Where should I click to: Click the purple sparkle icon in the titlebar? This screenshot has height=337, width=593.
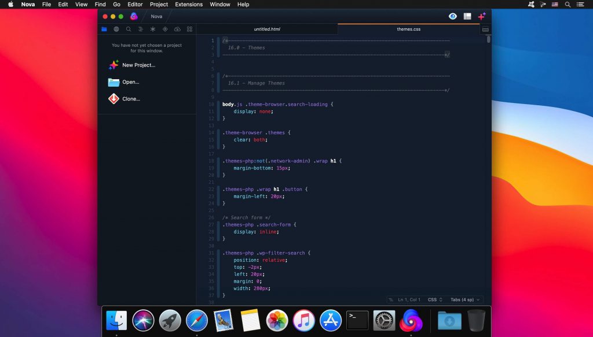pyautogui.click(x=481, y=16)
